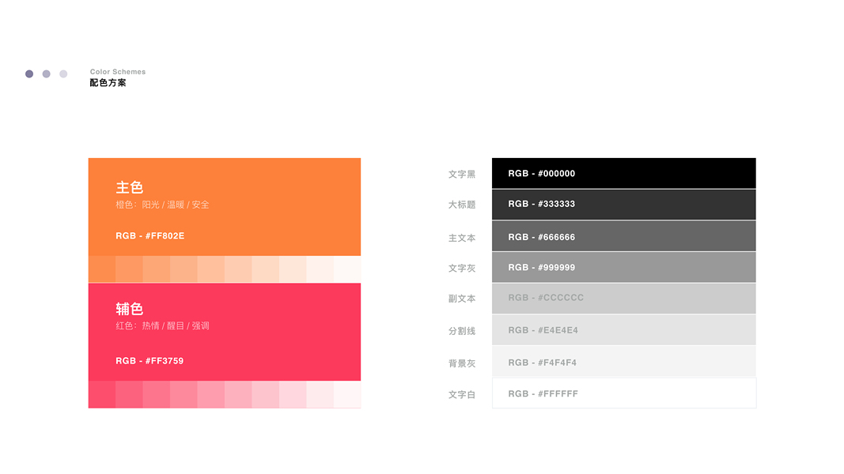Click the "Color Schemes" heading text
844x474 pixels.
pyautogui.click(x=118, y=72)
